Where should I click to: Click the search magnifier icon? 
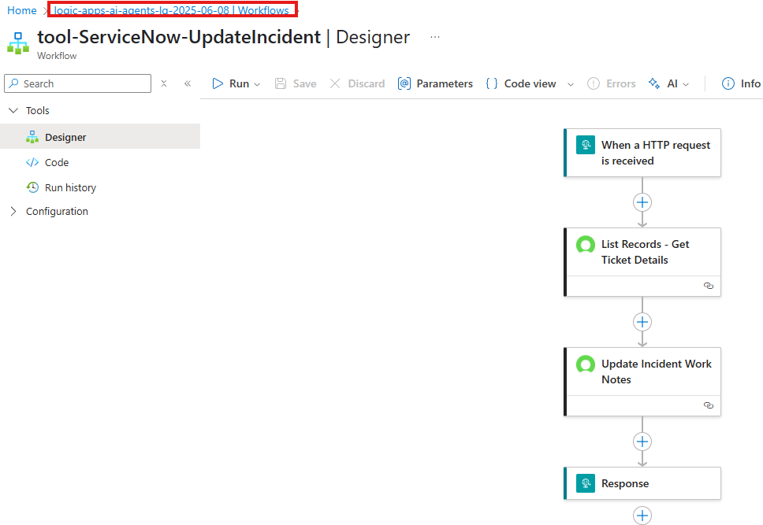tap(14, 83)
